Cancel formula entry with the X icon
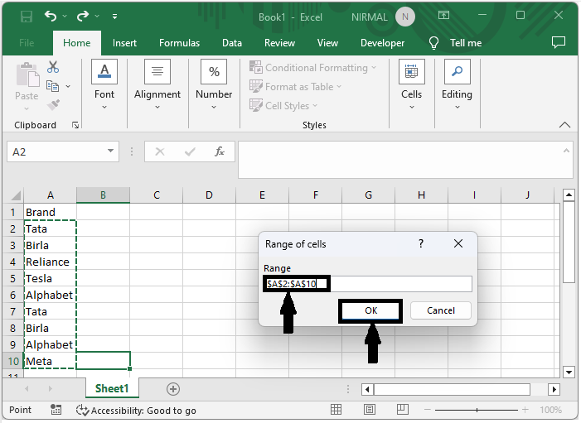Image resolution: width=581 pixels, height=423 pixels. click(x=160, y=151)
